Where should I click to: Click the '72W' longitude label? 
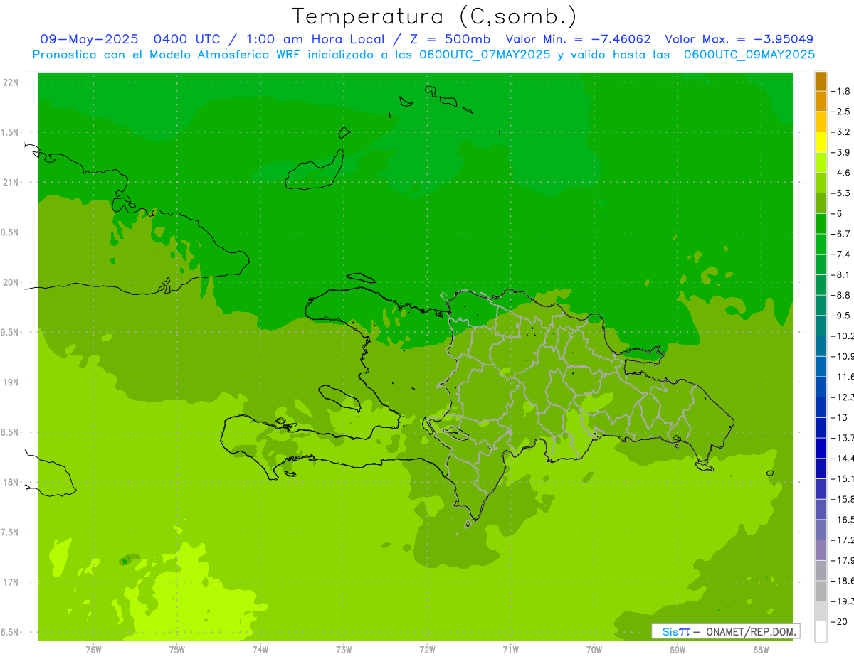[x=427, y=650]
